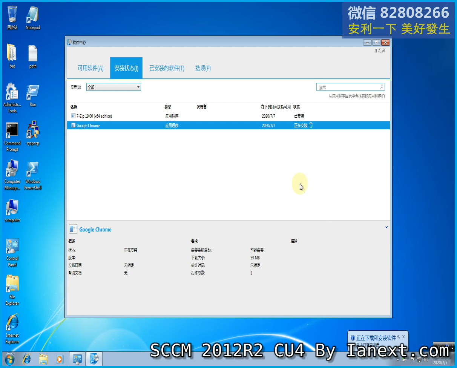
Task: Click the 已安装 status of 7-Zip
Action: [299, 116]
